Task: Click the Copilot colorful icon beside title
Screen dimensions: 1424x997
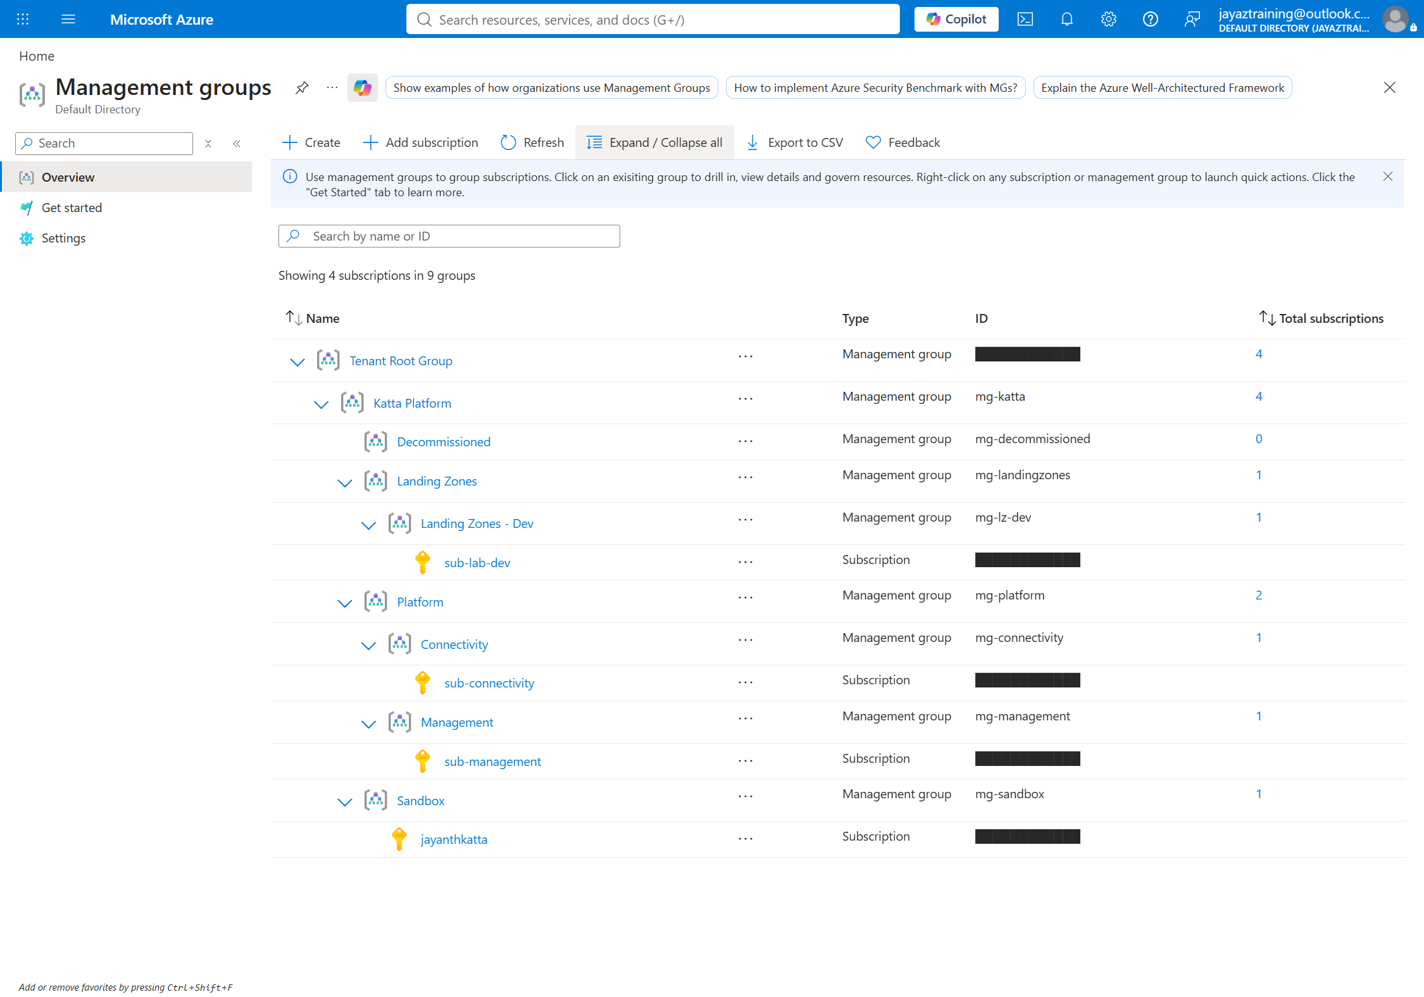Action: pos(363,87)
